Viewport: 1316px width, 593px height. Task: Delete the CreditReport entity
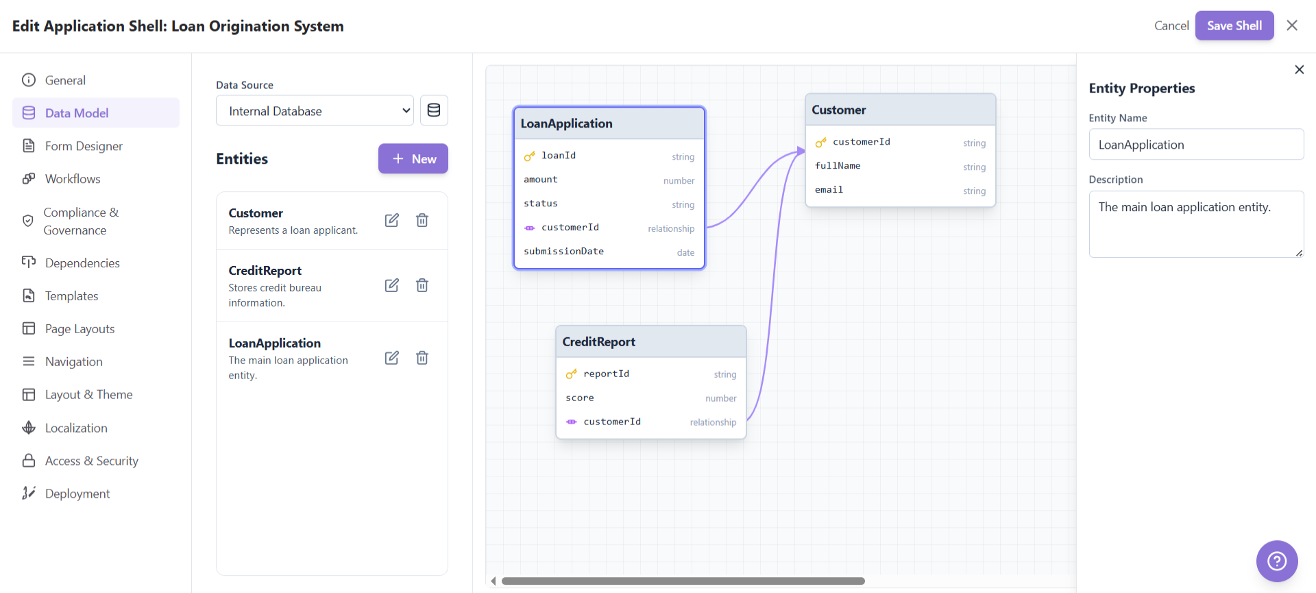coord(422,285)
